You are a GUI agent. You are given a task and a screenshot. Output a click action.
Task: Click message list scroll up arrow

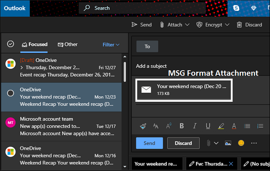click(x=125, y=57)
